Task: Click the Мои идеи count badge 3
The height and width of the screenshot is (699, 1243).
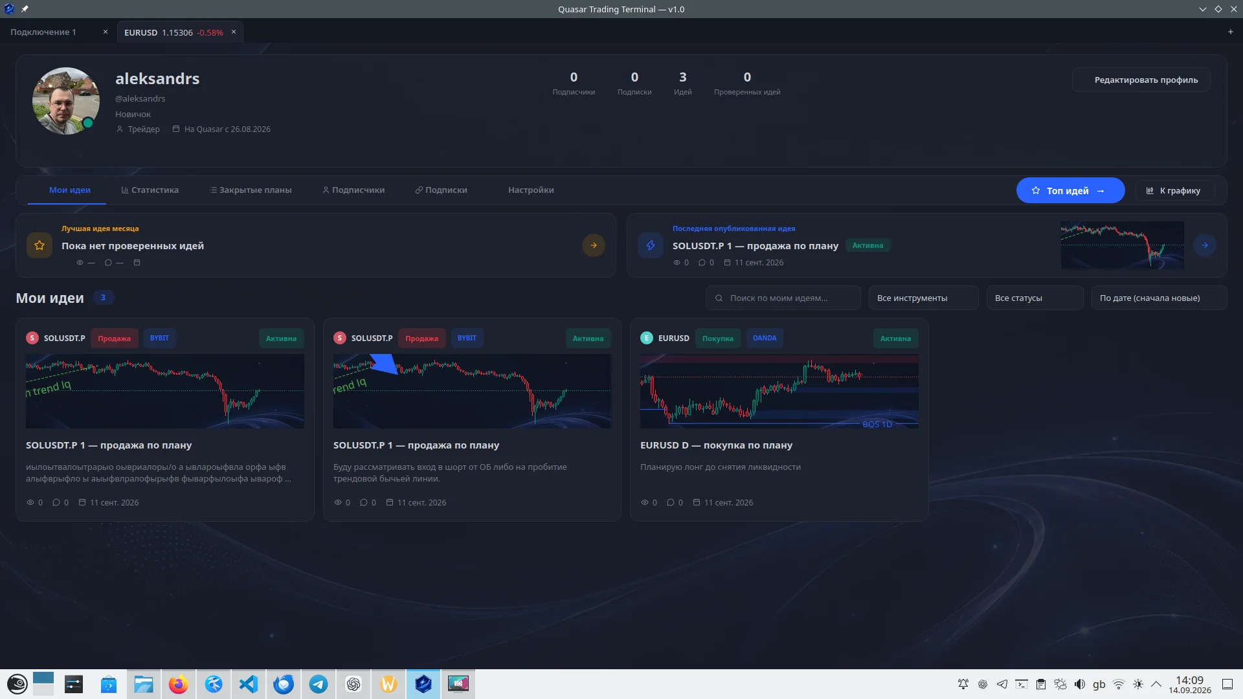Action: coord(103,298)
